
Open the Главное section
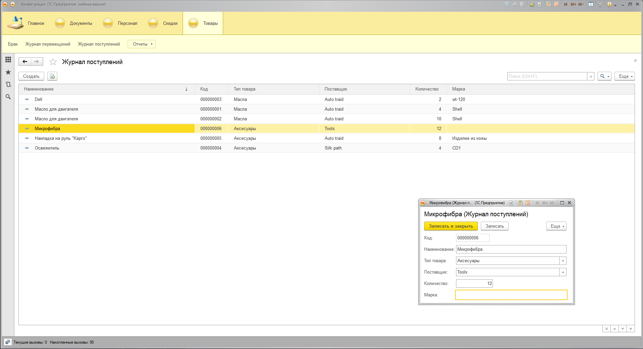[x=26, y=23]
